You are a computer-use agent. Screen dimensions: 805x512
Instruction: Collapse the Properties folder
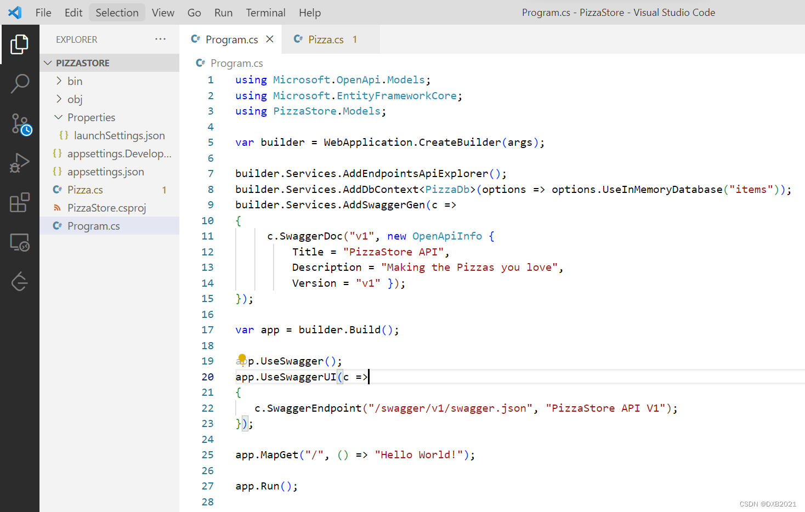[x=59, y=117]
